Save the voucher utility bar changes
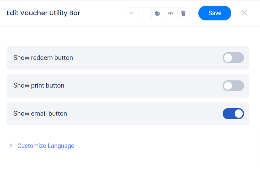The height and width of the screenshot is (174, 260). coord(215,13)
